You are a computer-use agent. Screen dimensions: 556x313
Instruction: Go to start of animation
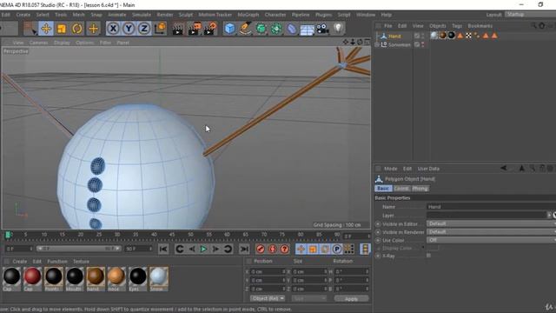[x=163, y=250]
